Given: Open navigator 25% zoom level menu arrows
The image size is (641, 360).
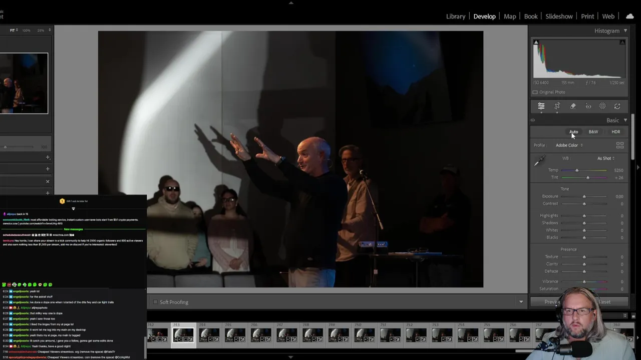Looking at the screenshot, I should pos(49,30).
